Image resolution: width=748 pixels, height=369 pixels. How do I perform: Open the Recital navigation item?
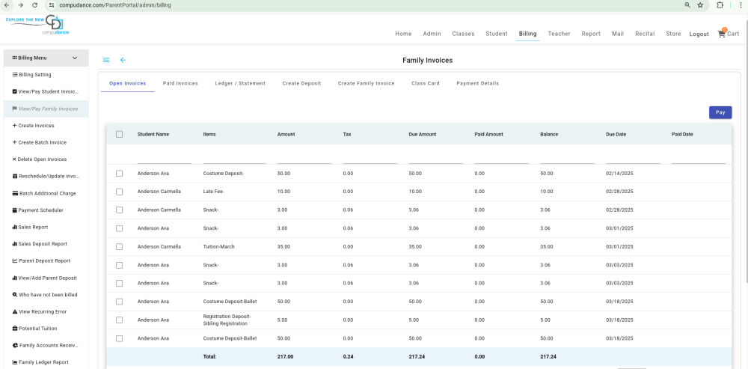[x=645, y=34]
